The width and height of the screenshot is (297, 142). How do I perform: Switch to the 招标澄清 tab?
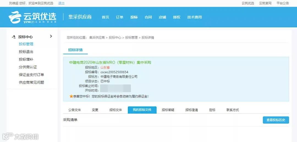click(192, 110)
